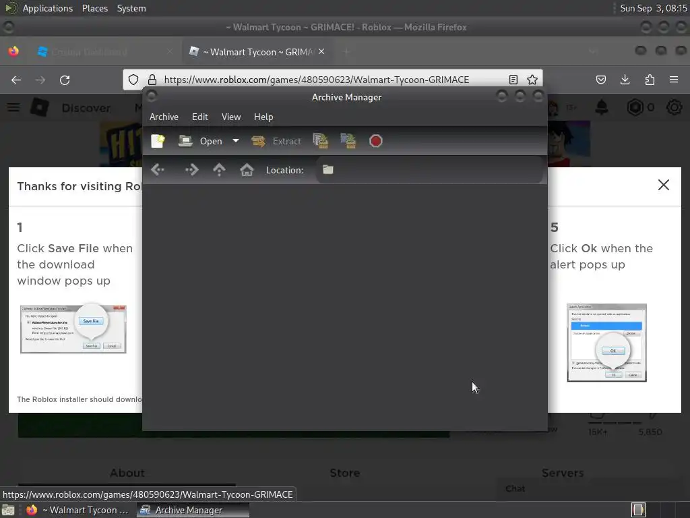Go forward with Archive Manager forward arrow
This screenshot has width=690, height=518.
pos(192,169)
